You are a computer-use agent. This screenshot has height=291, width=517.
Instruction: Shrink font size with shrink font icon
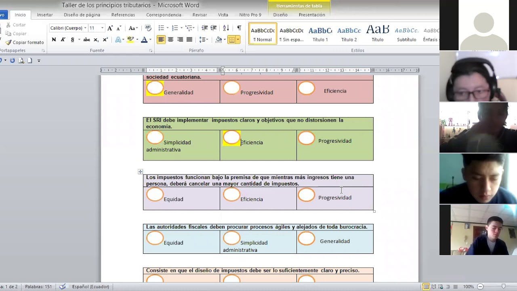click(x=119, y=28)
